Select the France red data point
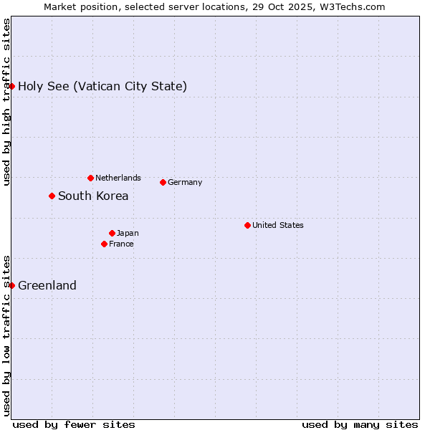Viewport: 430px width, 430px height. pyautogui.click(x=105, y=244)
